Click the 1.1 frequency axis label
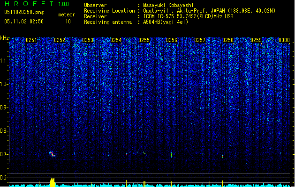Image resolution: width=295 pixels, height=187 pixels. [4, 61]
